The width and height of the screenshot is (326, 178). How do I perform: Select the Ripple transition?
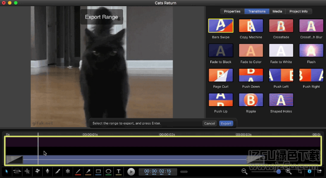tap(251, 100)
